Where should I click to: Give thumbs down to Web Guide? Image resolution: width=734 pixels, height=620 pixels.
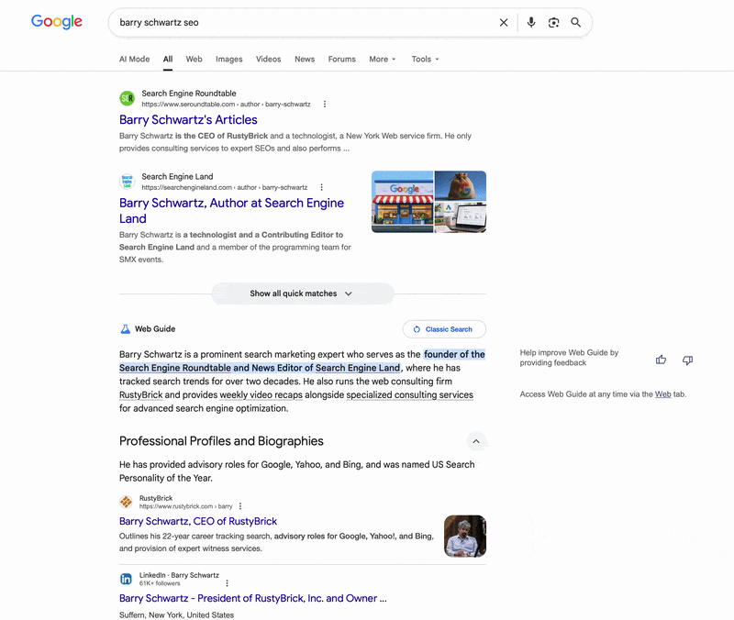coord(687,360)
